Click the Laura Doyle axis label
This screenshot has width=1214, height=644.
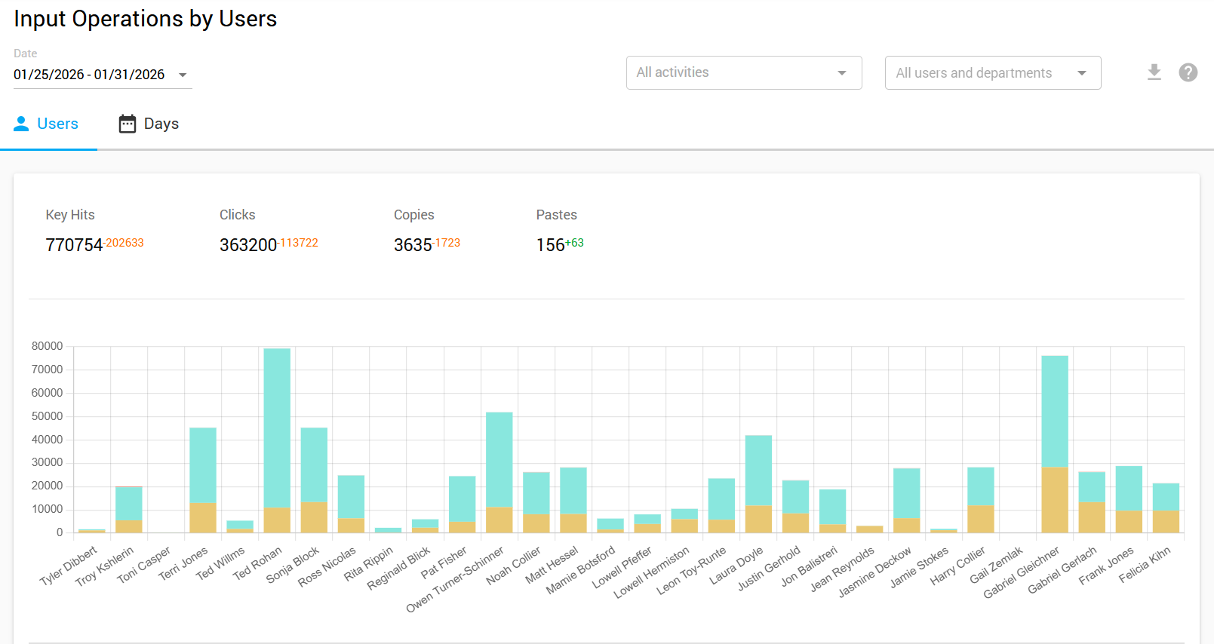pyautogui.click(x=736, y=567)
